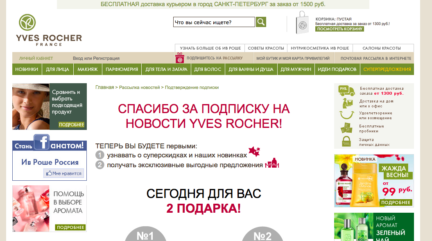Click 'Ив Роше Россия' Facebook page title
The width and height of the screenshot is (432, 241).
tap(50, 162)
